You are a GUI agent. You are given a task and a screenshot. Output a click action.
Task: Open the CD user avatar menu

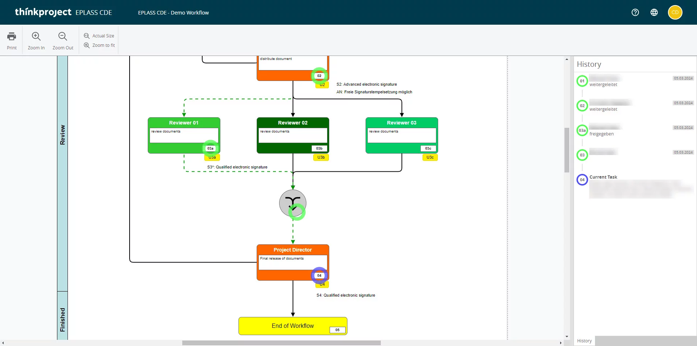675,12
